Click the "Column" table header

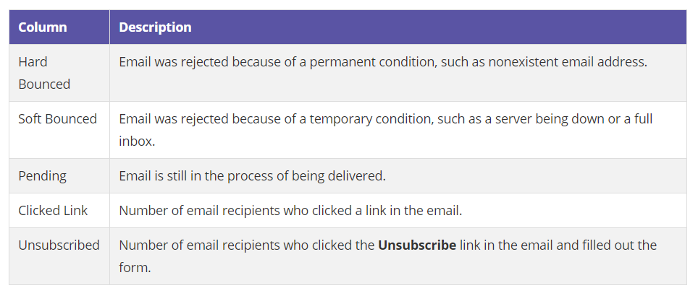(x=43, y=27)
